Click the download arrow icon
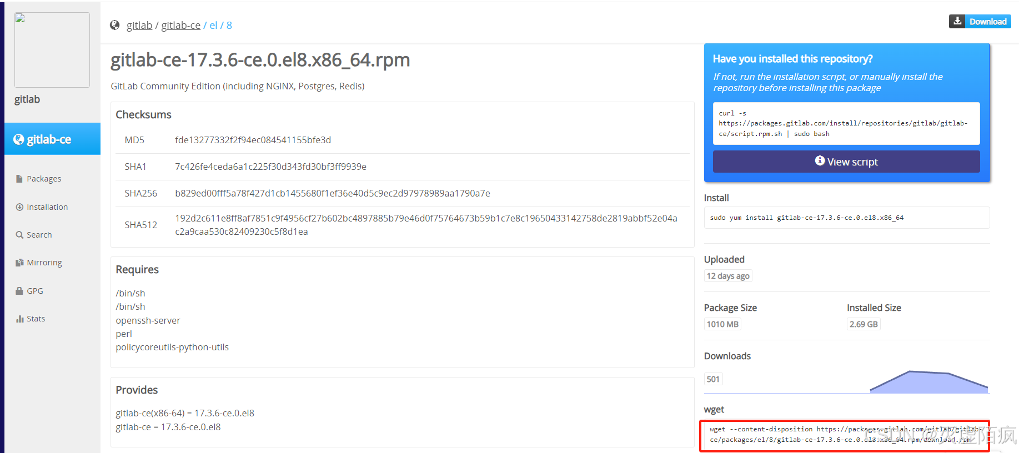 click(957, 21)
